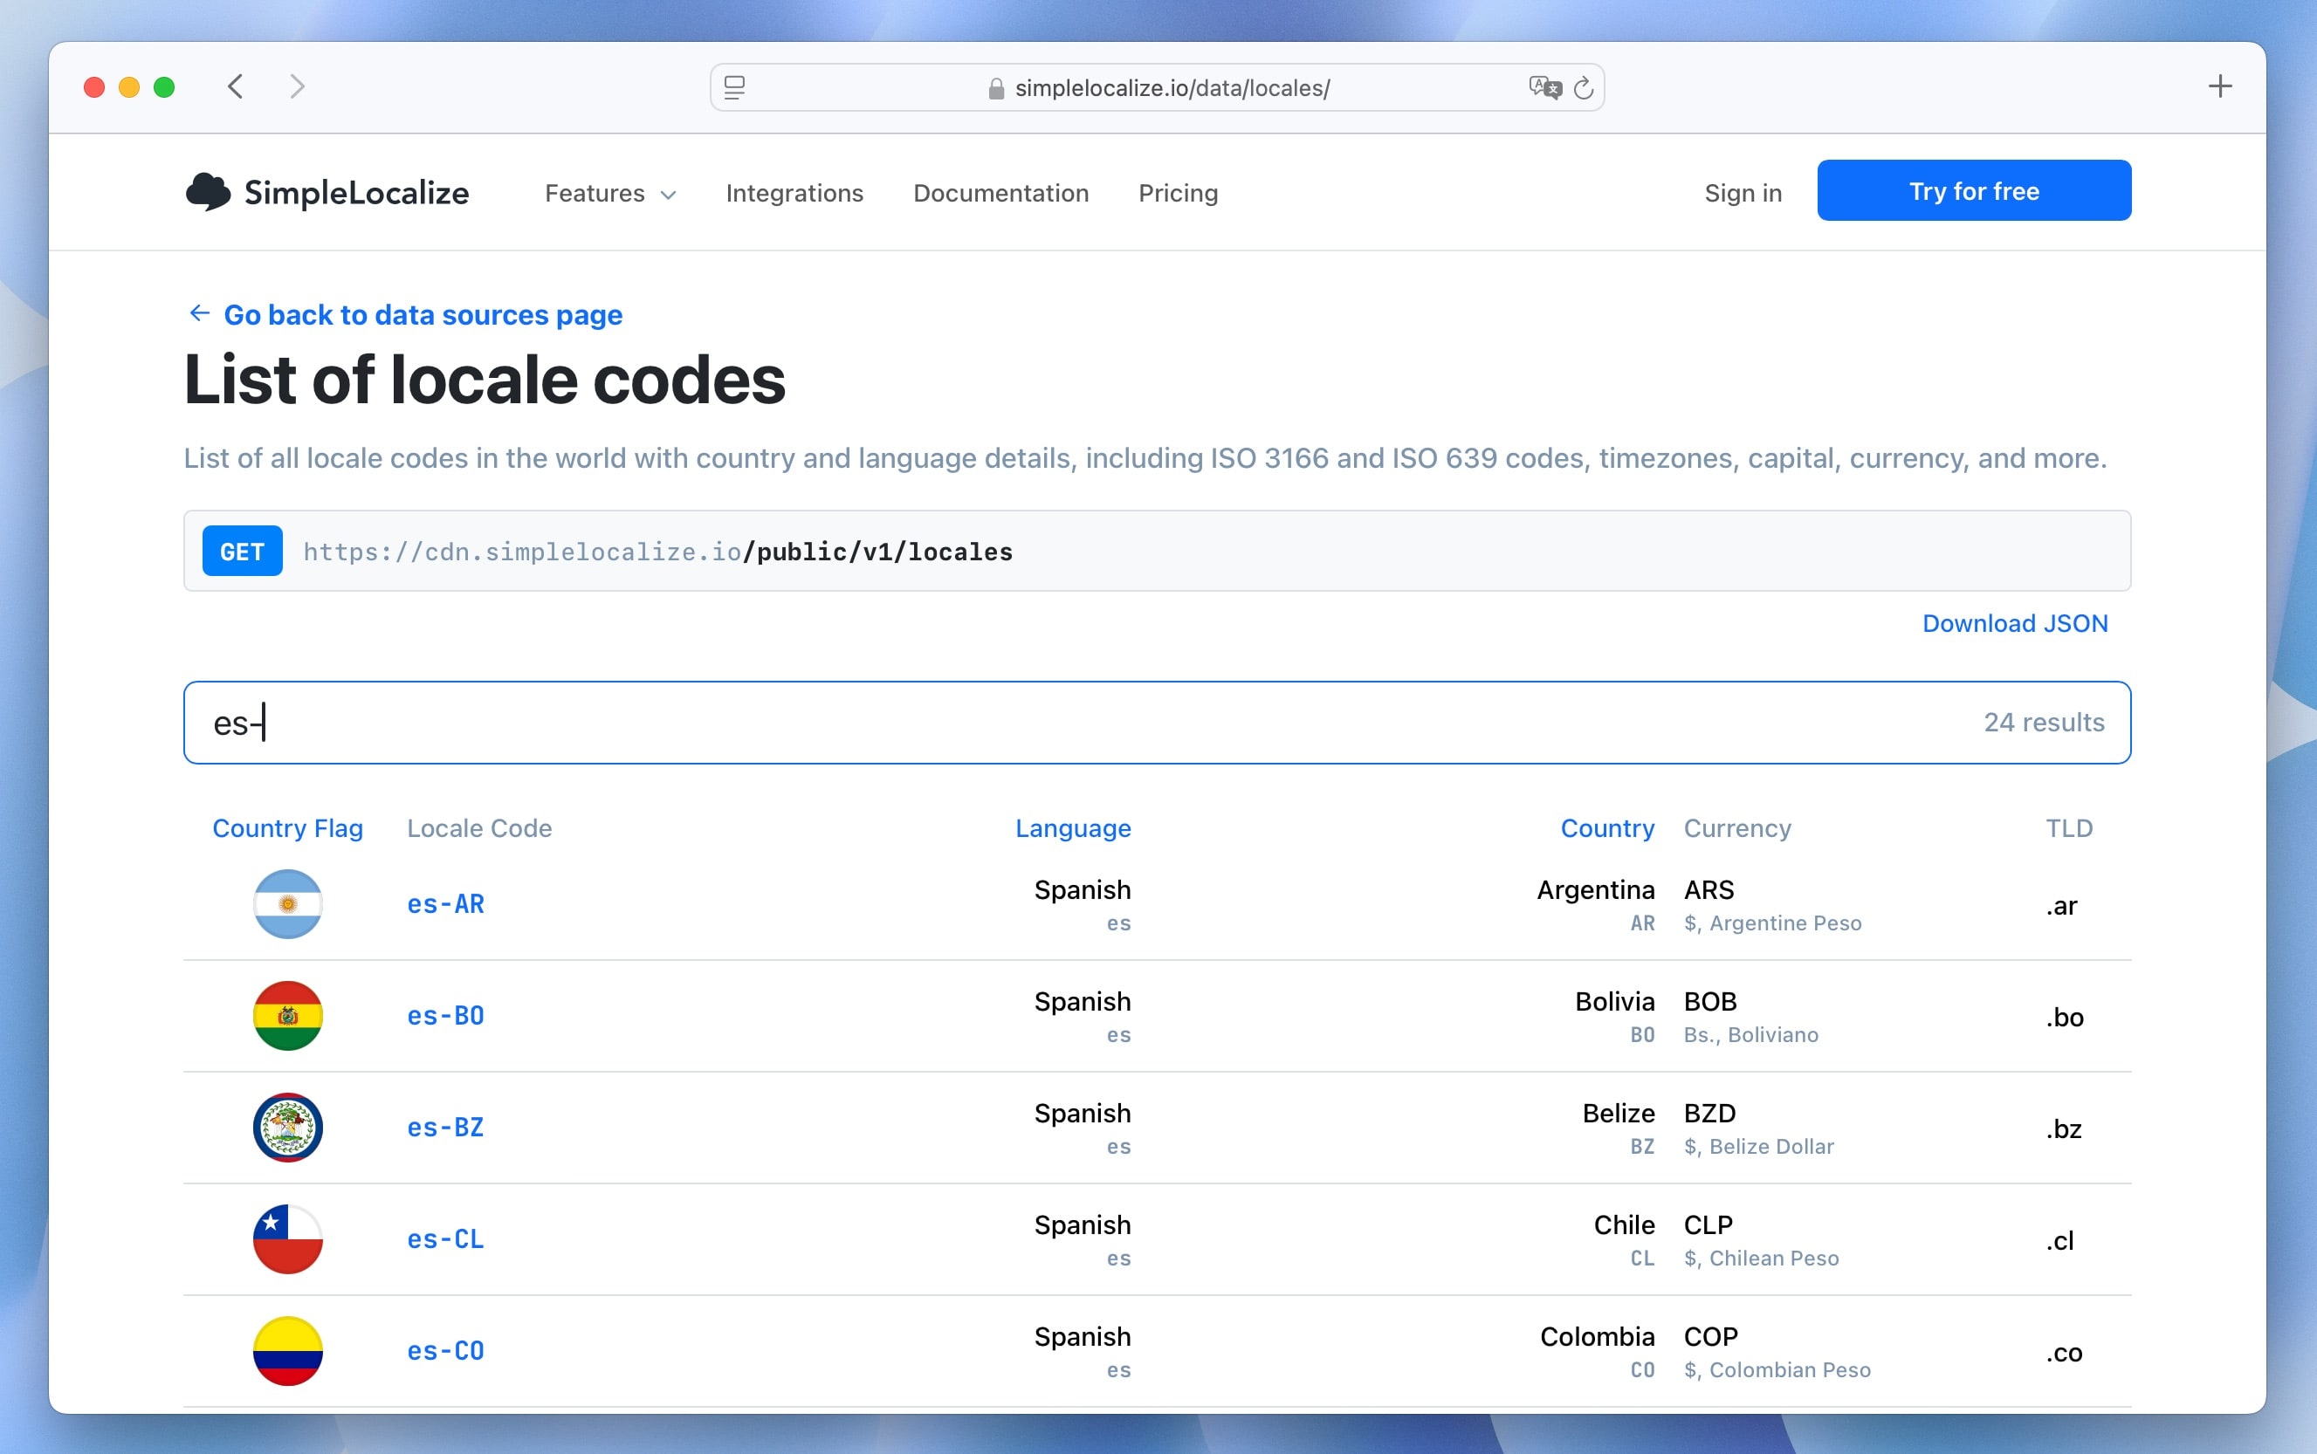Click the Try for free button

tap(1974, 190)
